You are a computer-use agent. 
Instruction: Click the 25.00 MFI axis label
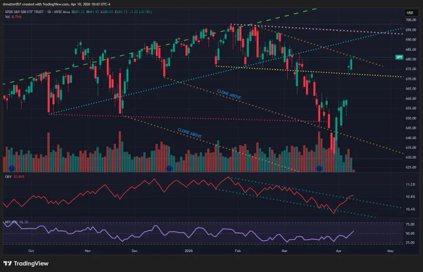click(x=410, y=242)
